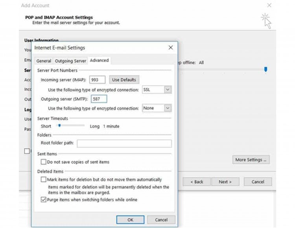The width and height of the screenshot is (295, 228).
Task: Click OK in Internet E-mail Settings
Action: pos(130,220)
